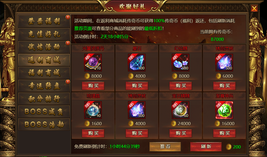Switch to the 积分排行 tab
This screenshot has width=267, height=157.
(44, 99)
